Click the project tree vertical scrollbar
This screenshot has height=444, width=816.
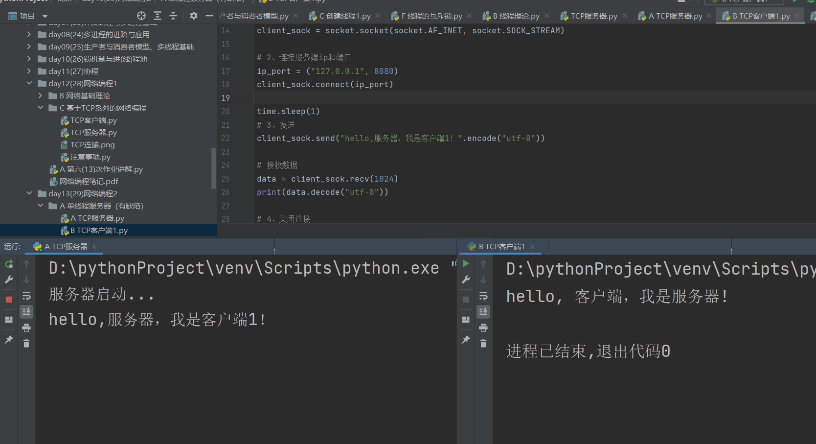click(213, 168)
